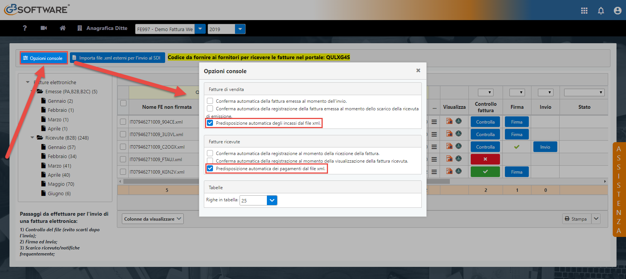Close the Opzioni console dialog

418,71
